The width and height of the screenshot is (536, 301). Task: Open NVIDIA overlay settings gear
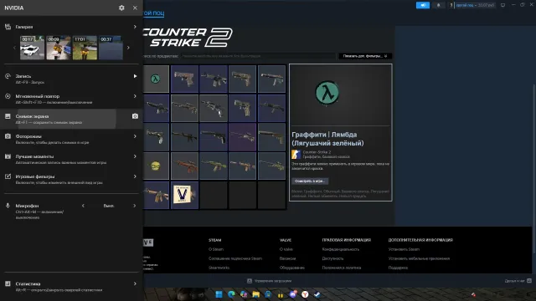pyautogui.click(x=121, y=8)
